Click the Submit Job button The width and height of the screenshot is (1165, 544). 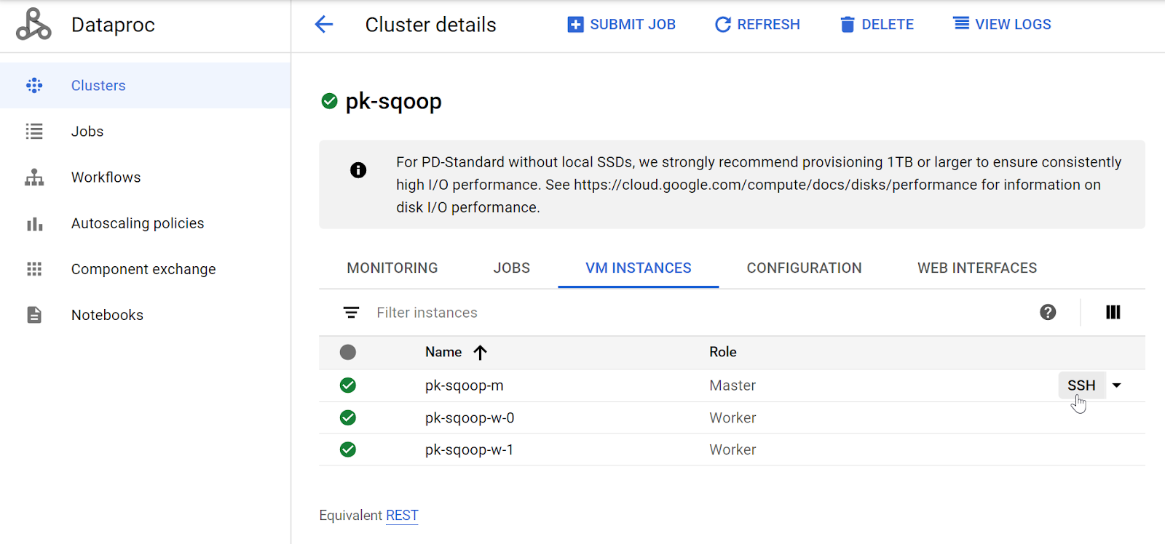click(x=621, y=24)
